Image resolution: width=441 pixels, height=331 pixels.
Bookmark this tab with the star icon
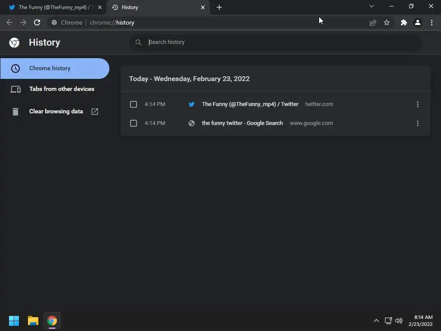point(387,22)
